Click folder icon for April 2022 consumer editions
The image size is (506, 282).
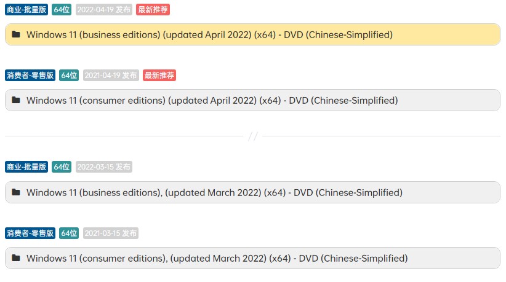coord(16,100)
